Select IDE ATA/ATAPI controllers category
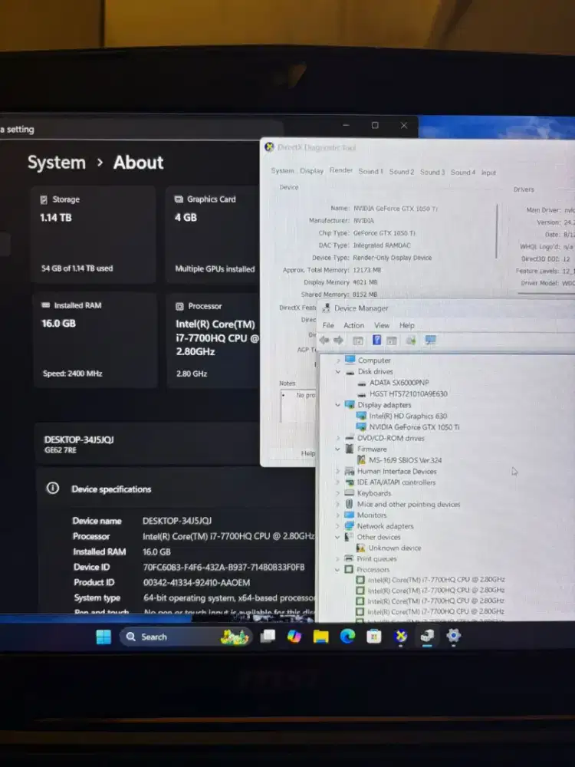This screenshot has height=767, width=575. tap(396, 482)
